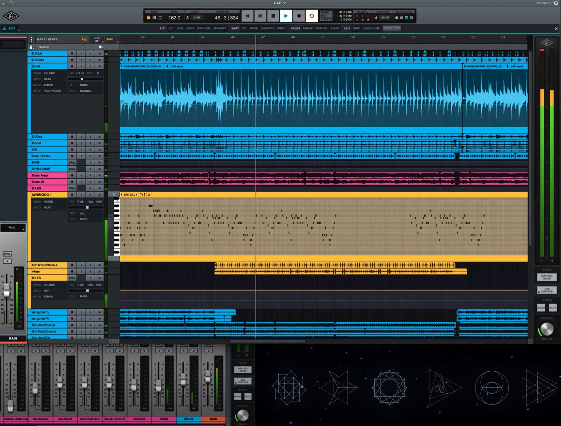Viewport: 561px width, 426px height.
Task: Click the Universal Audio logo top-left
Action: [x=11, y=16]
